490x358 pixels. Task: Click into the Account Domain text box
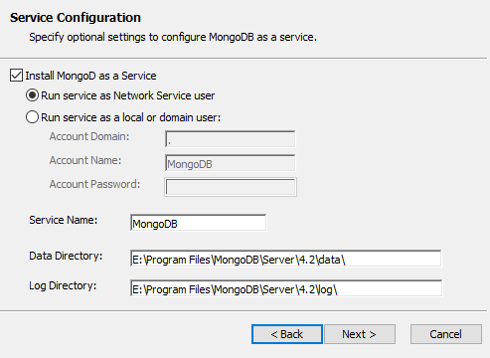[230, 139]
